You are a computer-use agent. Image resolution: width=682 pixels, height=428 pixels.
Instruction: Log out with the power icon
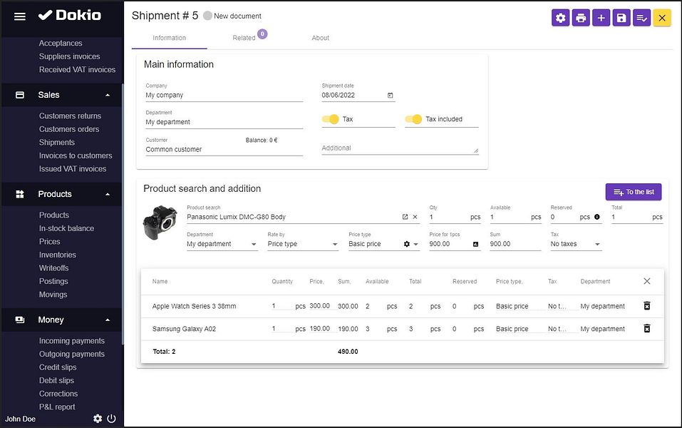[x=111, y=419]
